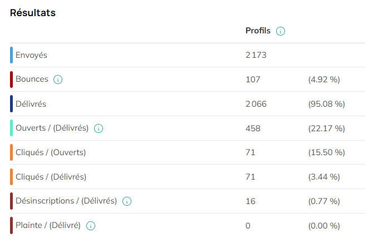Screen dimensions: 378x248
Task: Click the dark blue Délivrés color marker
Action: tap(11, 104)
